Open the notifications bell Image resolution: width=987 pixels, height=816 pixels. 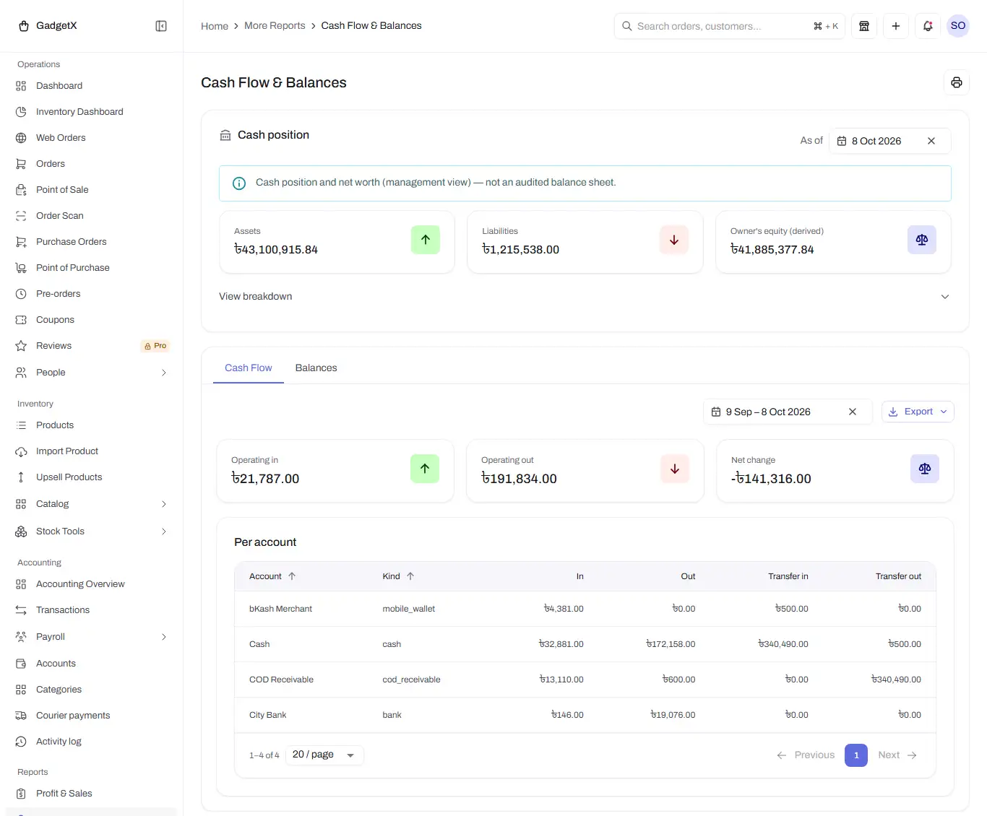[x=928, y=26]
